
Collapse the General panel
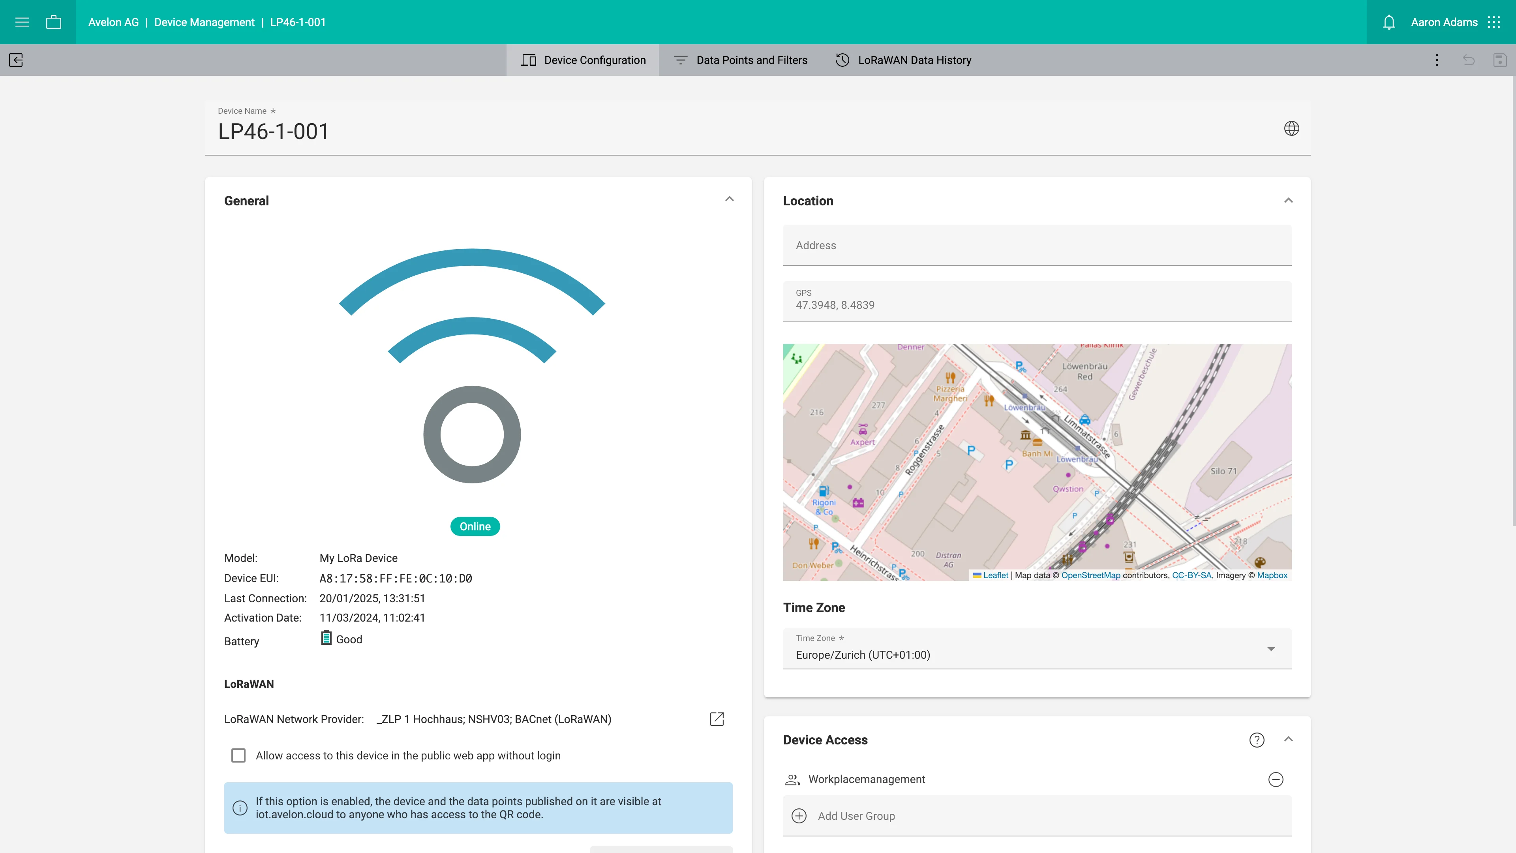click(x=730, y=199)
